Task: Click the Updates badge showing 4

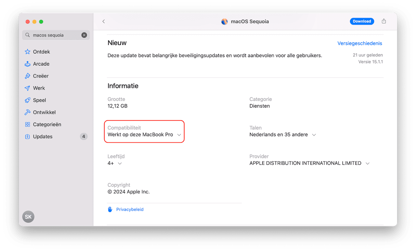Action: click(x=83, y=137)
